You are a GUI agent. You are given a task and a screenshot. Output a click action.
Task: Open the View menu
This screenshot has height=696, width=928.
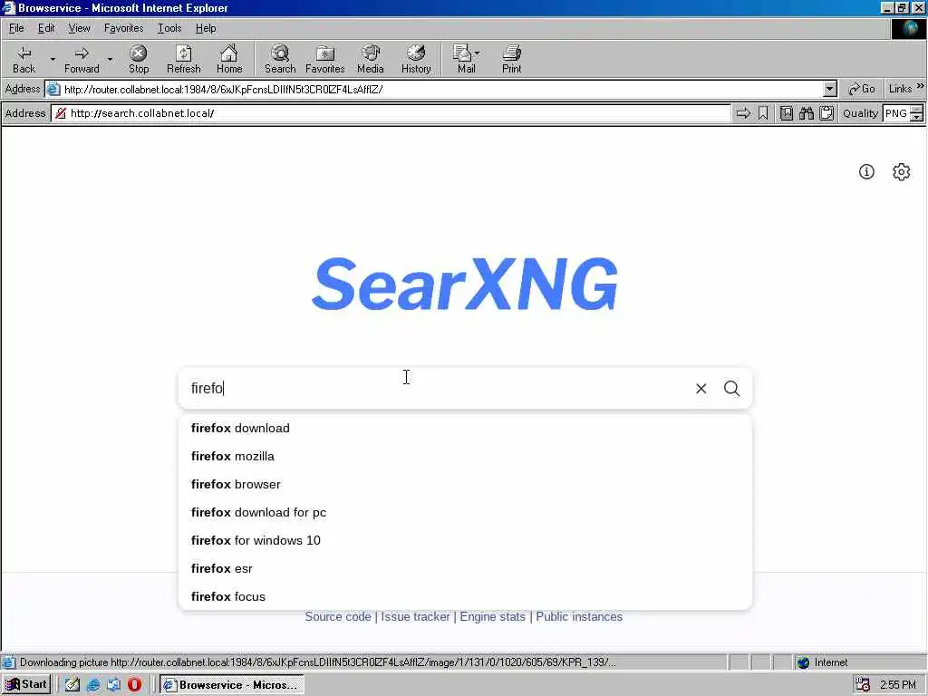pos(79,28)
